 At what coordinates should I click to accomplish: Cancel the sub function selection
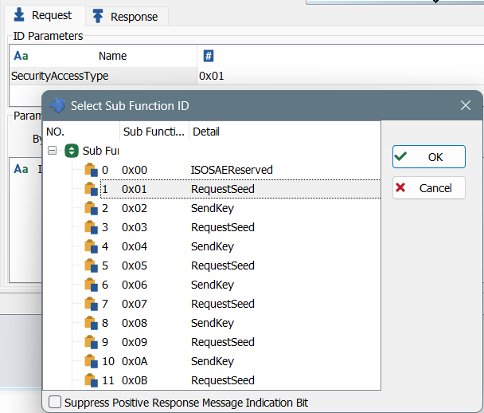point(429,188)
